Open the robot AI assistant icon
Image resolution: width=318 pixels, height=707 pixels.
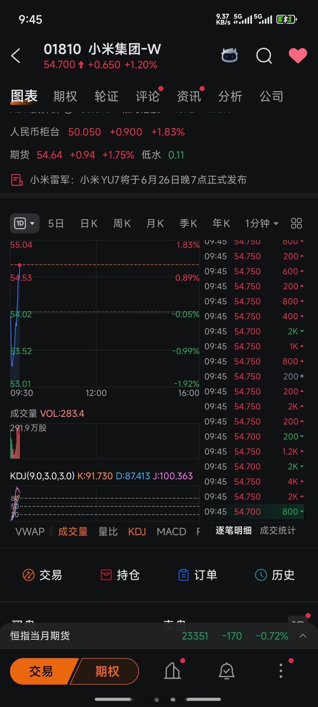pos(229,55)
